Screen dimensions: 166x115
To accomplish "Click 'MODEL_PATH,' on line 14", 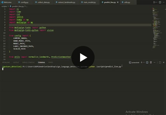I will (x=19, y=44).
